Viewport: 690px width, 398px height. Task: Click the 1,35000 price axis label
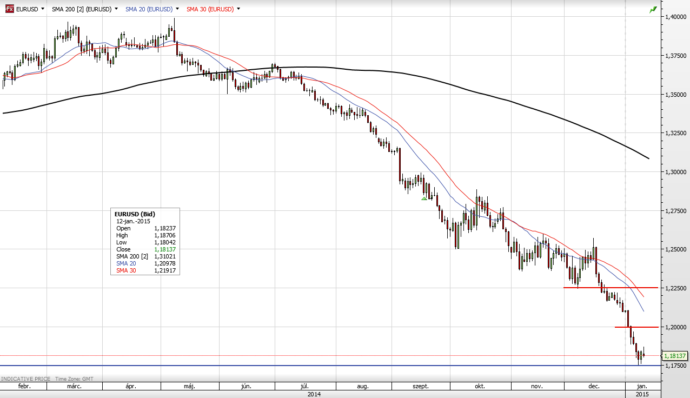point(676,95)
